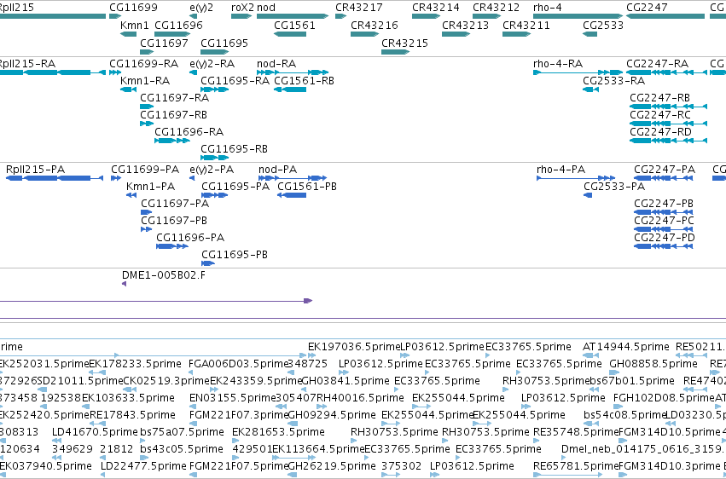The width and height of the screenshot is (726, 479).
Task: Select the Kmn1 gene label
Action: coord(134,25)
